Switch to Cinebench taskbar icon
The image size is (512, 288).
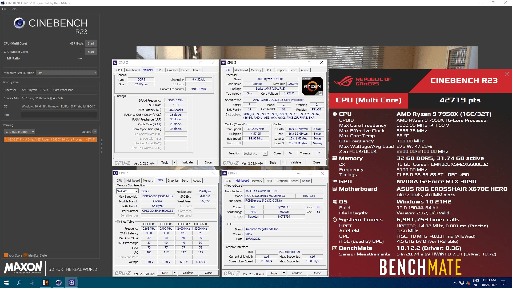(58, 283)
